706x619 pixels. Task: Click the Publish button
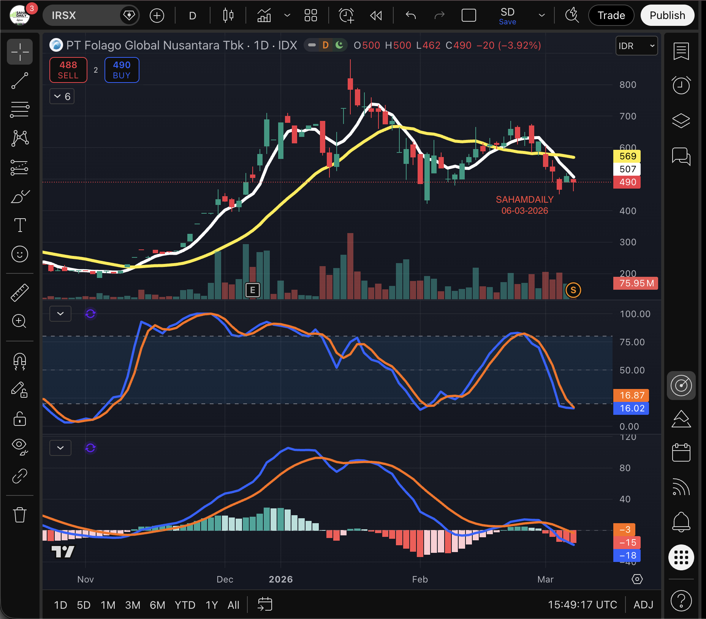(667, 16)
